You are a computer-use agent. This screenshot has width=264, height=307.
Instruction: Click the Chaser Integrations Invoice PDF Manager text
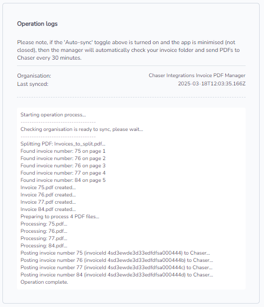point(197,75)
